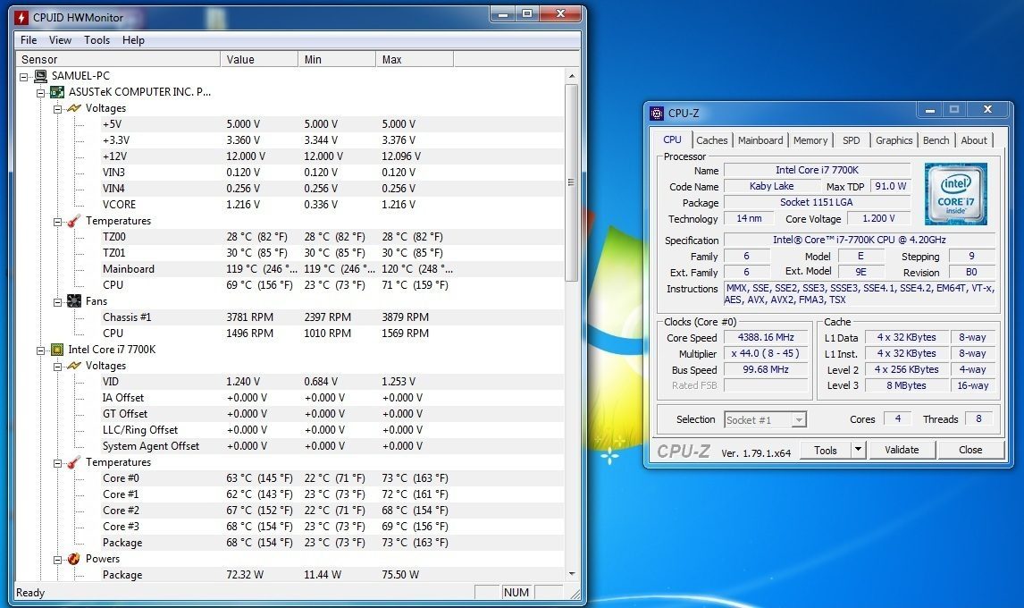Collapse the Temperatures group under the ASUSTeK node

[57, 222]
